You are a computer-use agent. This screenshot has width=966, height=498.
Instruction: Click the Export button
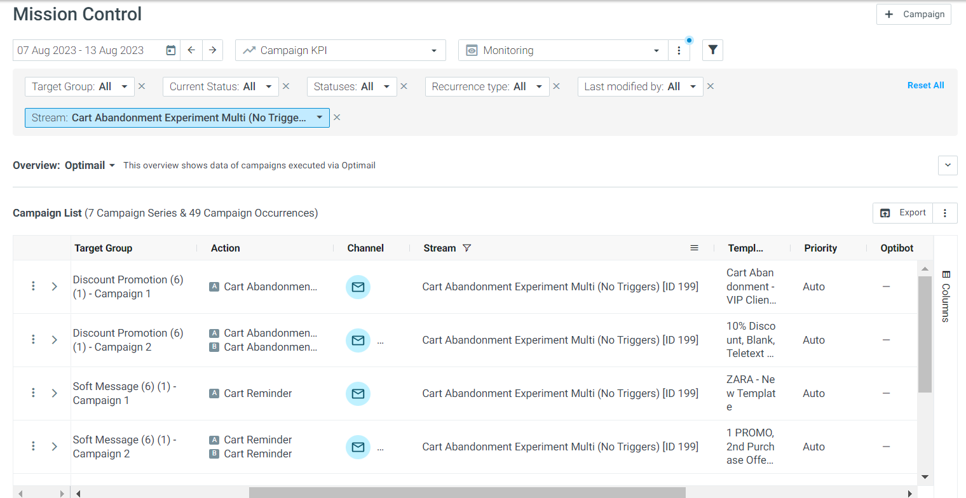tap(902, 213)
